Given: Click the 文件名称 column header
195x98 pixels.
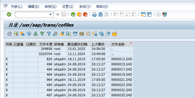Looking at the screenshot, I should coord(122,44).
